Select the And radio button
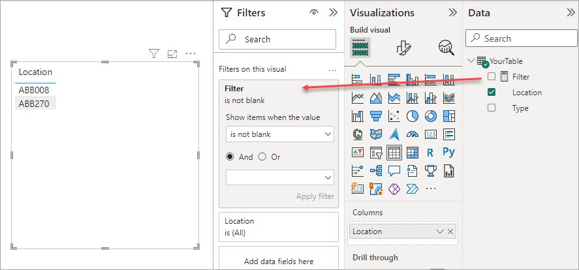Image resolution: width=579 pixels, height=270 pixels. (230, 157)
